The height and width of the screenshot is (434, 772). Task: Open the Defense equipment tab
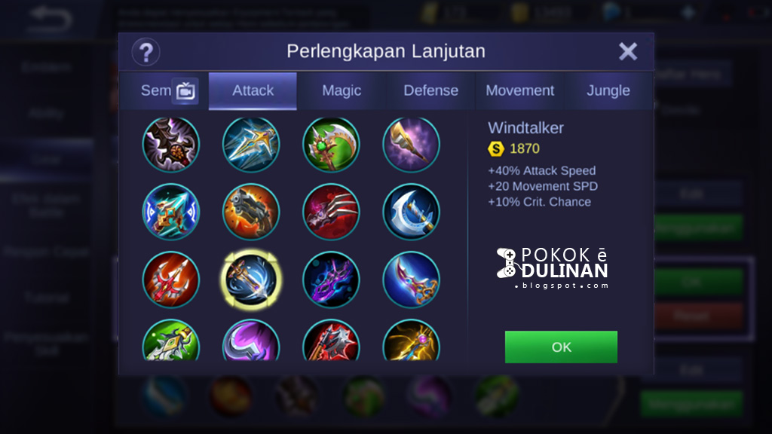pyautogui.click(x=430, y=90)
